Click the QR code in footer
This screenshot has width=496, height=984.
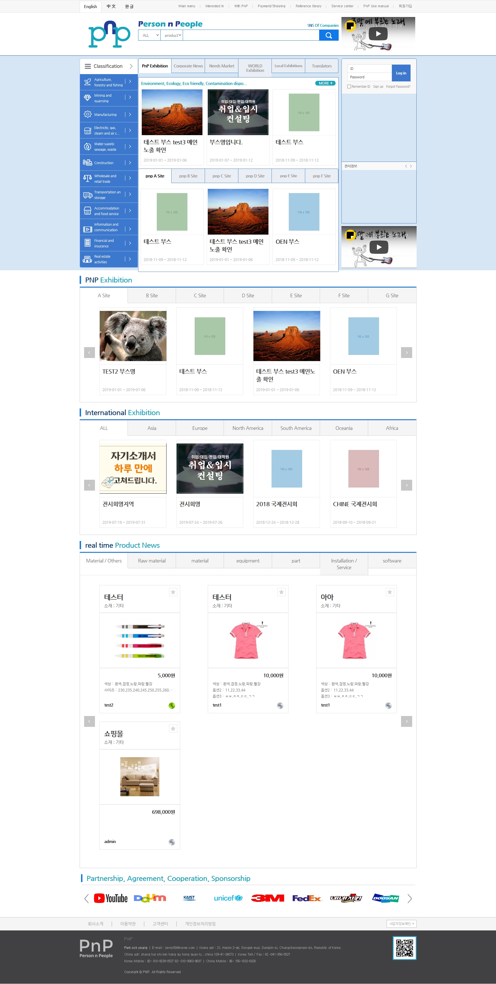pos(404,948)
